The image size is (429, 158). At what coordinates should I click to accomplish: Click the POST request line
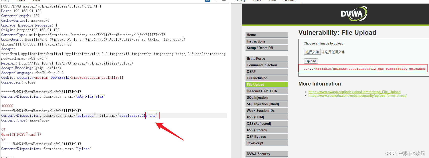point(51,6)
